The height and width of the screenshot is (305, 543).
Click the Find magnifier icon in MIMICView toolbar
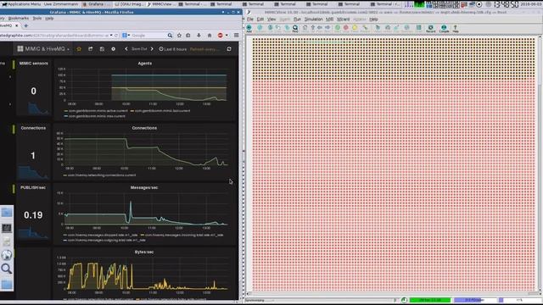(x=295, y=28)
